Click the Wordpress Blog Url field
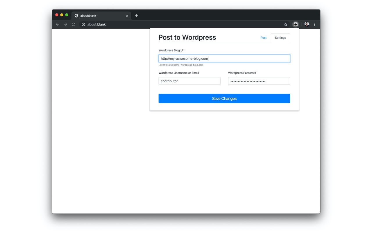Viewport: 372px width, 232px height. (x=224, y=58)
